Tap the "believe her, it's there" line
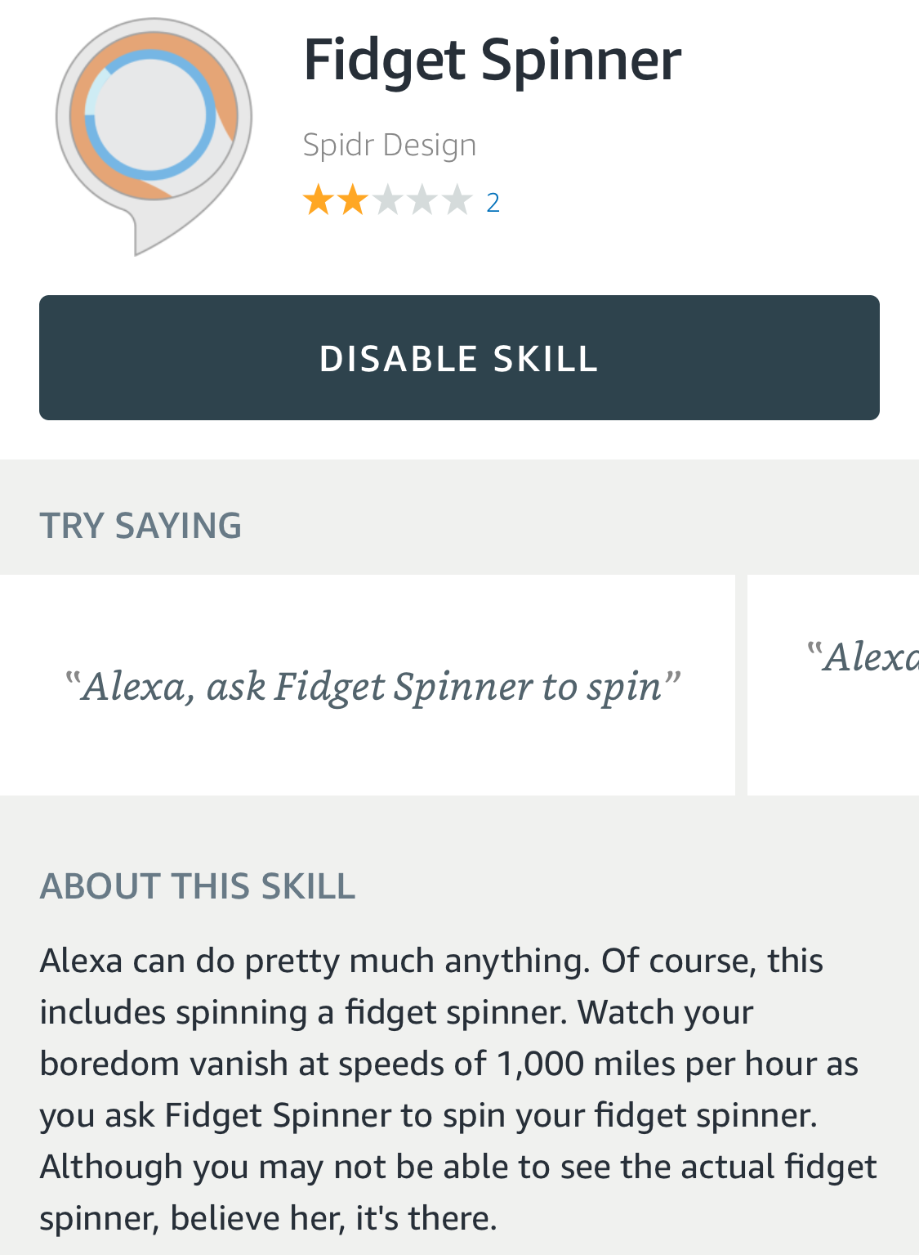Viewport: 919px width, 1255px height. click(x=333, y=1218)
